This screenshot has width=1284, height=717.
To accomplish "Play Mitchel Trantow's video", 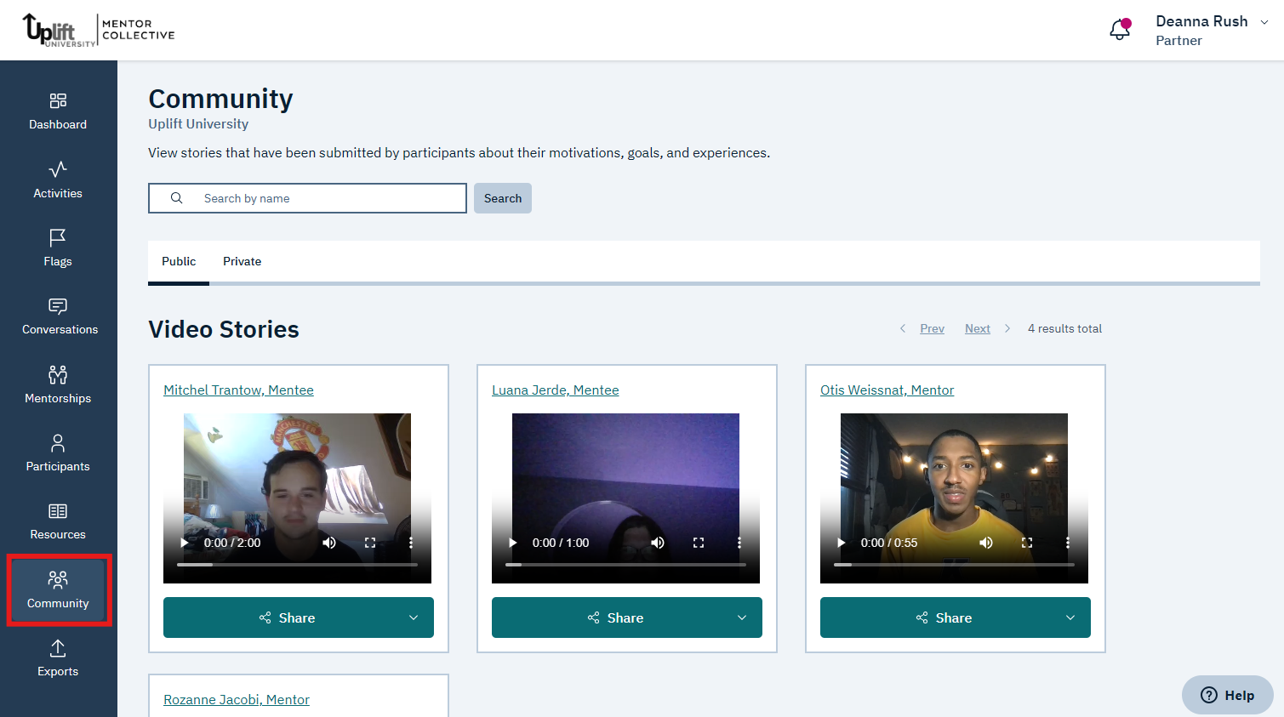I will pyautogui.click(x=185, y=543).
